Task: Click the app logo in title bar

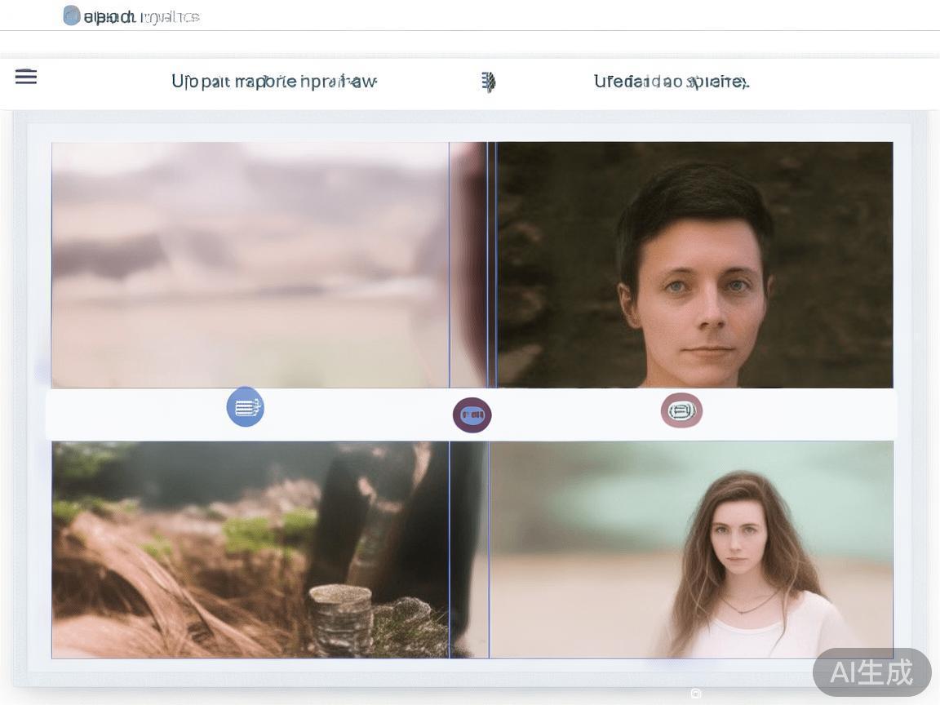Action: tap(72, 16)
